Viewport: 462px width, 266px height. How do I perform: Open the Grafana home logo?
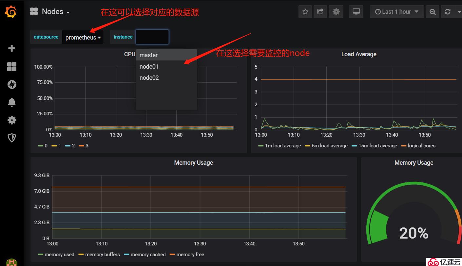tap(11, 12)
